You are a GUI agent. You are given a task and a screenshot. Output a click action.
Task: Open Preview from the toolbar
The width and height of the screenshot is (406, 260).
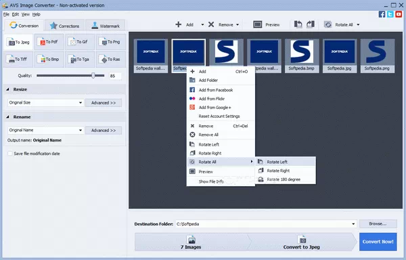coord(267,24)
